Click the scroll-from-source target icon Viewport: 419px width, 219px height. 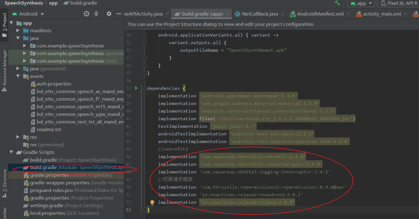(86, 14)
